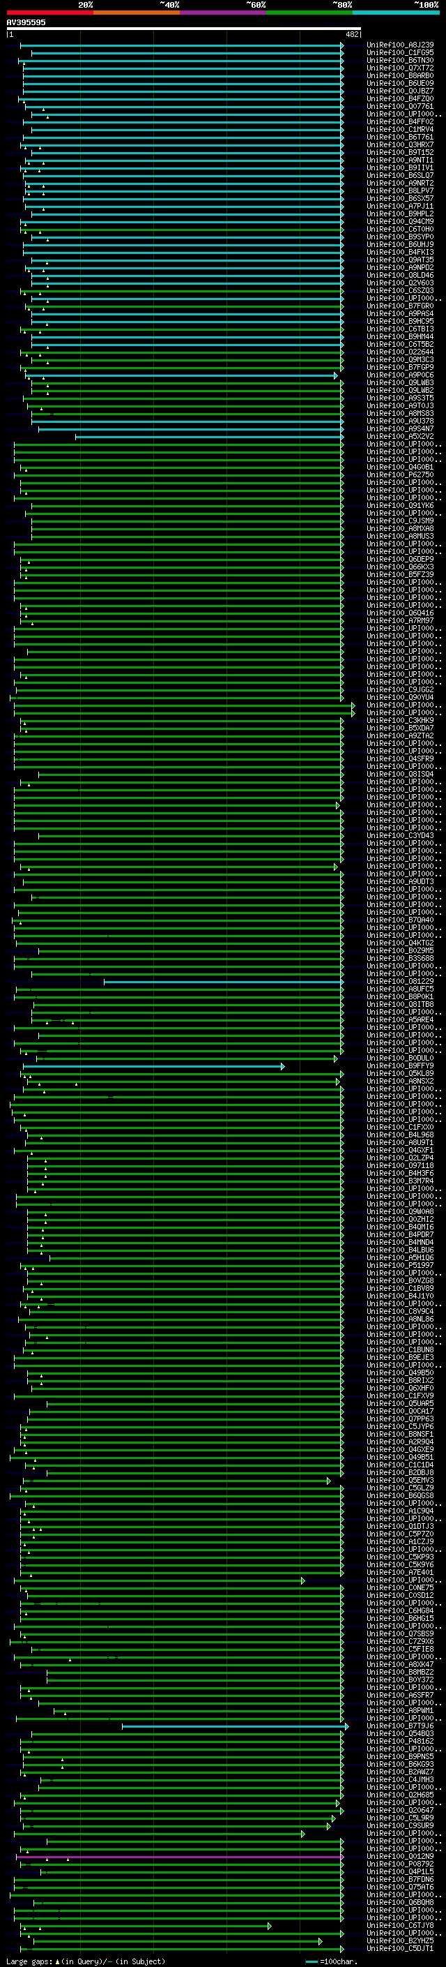Click the UniRef100_B7FGR0 hit label
Image resolution: width=446 pixels, height=1967 pixels.
(400, 306)
